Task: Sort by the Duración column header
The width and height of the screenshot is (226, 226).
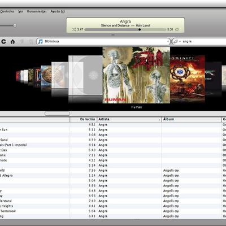Action: (x=84, y=119)
